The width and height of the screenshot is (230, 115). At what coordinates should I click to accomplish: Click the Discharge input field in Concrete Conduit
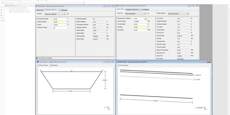tap(140, 30)
